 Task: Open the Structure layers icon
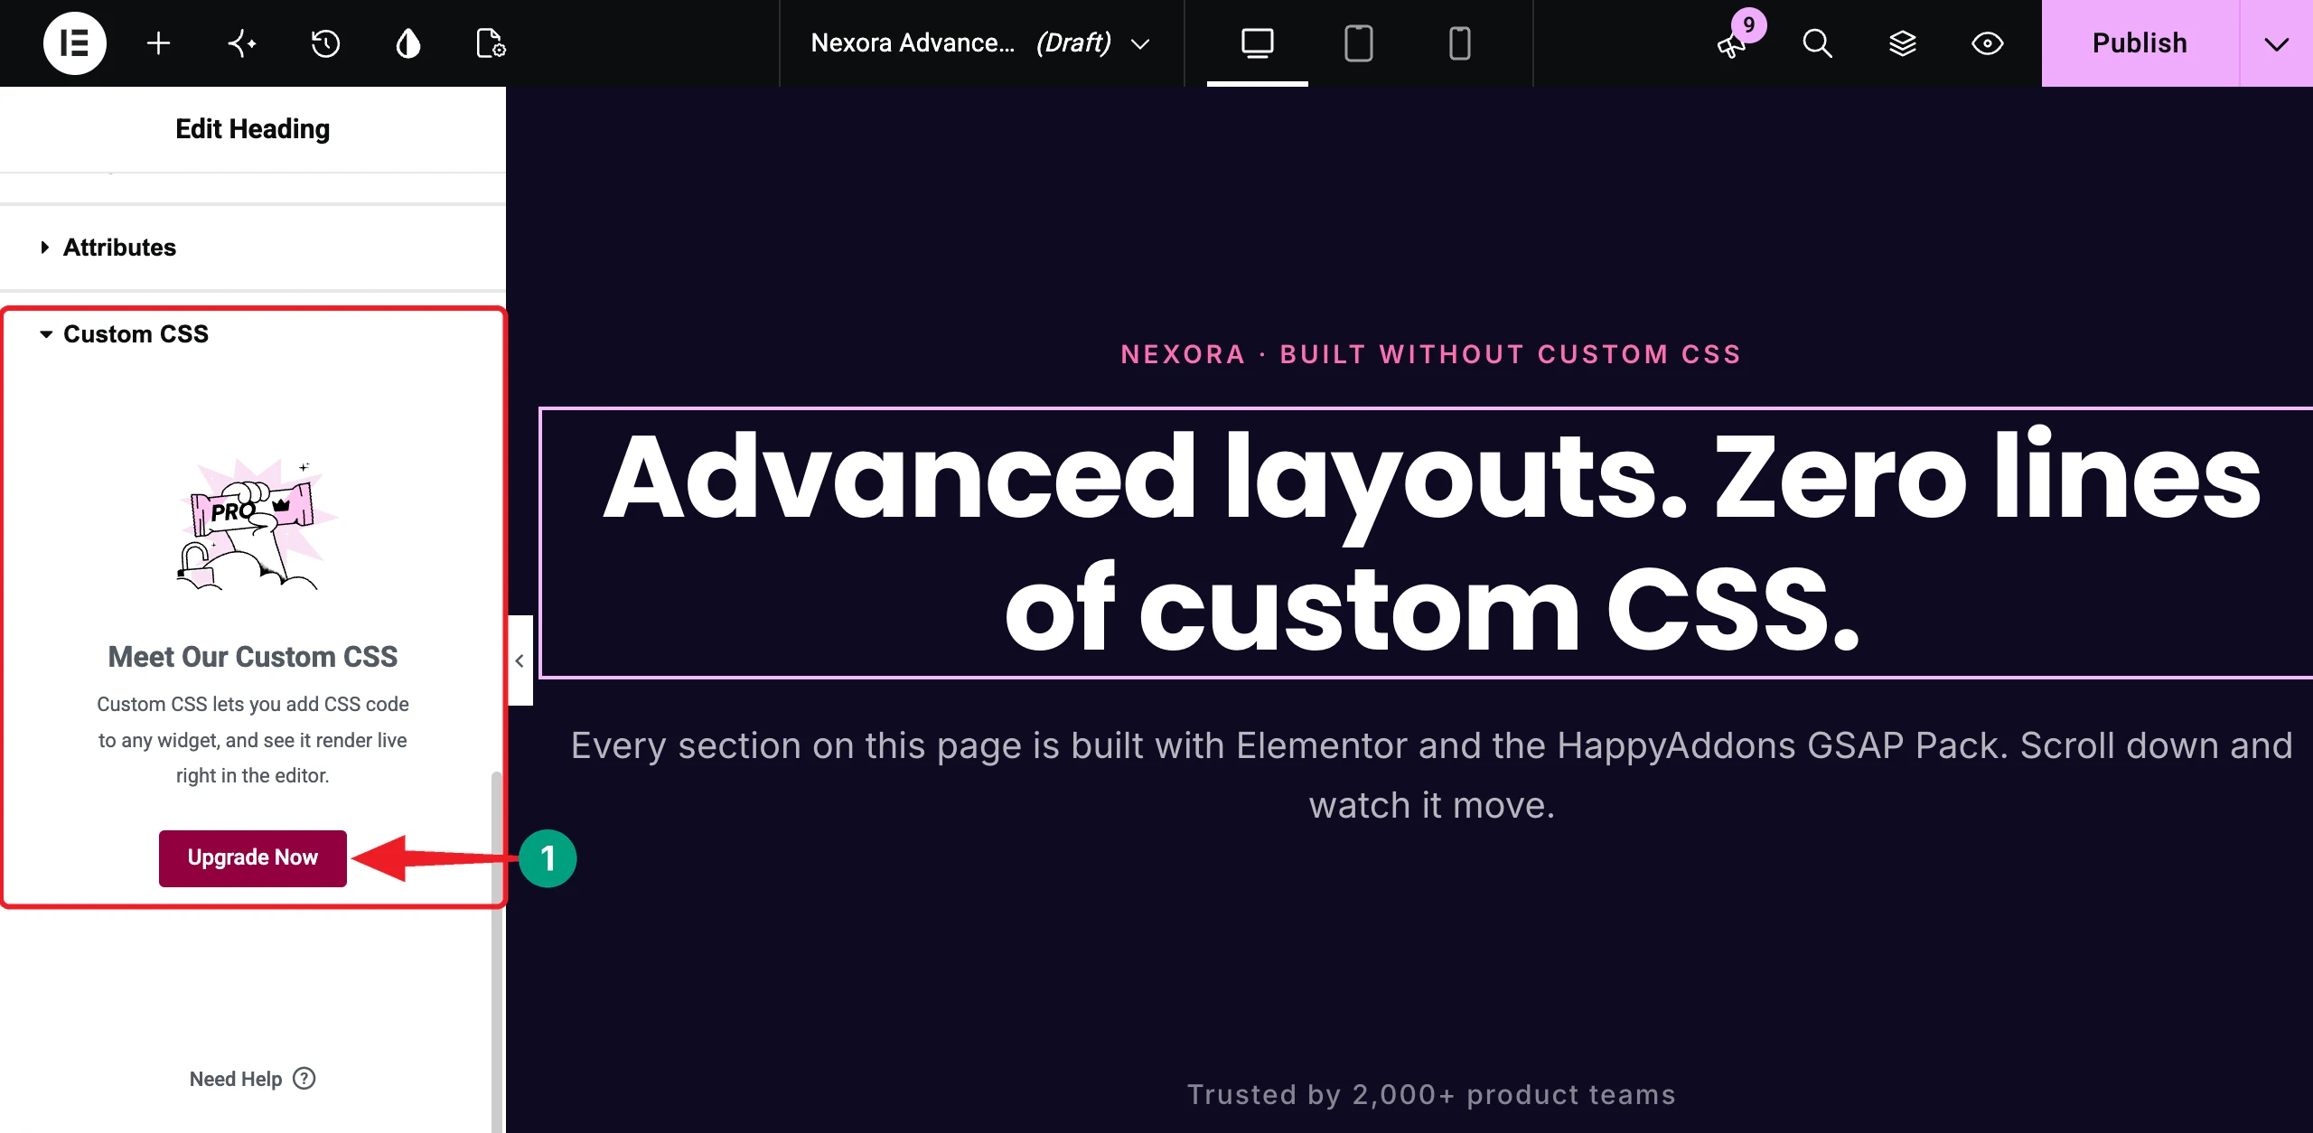point(1902,42)
